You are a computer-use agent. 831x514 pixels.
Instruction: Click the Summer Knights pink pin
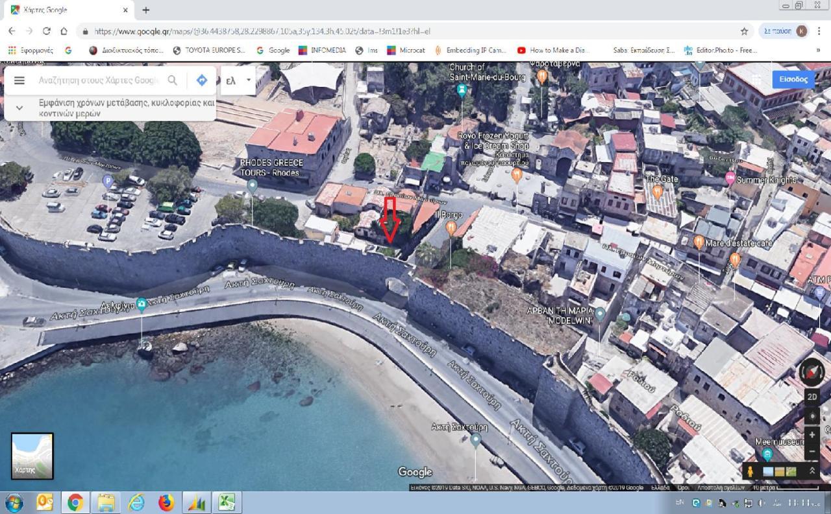(730, 178)
